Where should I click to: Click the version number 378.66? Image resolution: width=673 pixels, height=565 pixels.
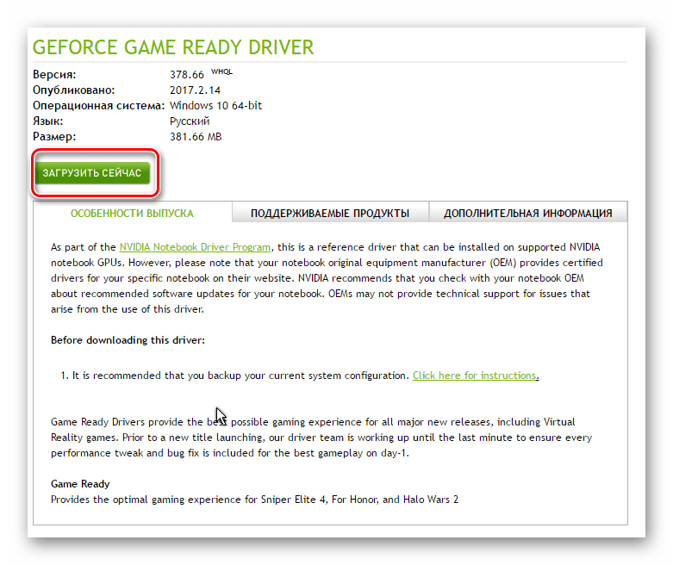(188, 75)
